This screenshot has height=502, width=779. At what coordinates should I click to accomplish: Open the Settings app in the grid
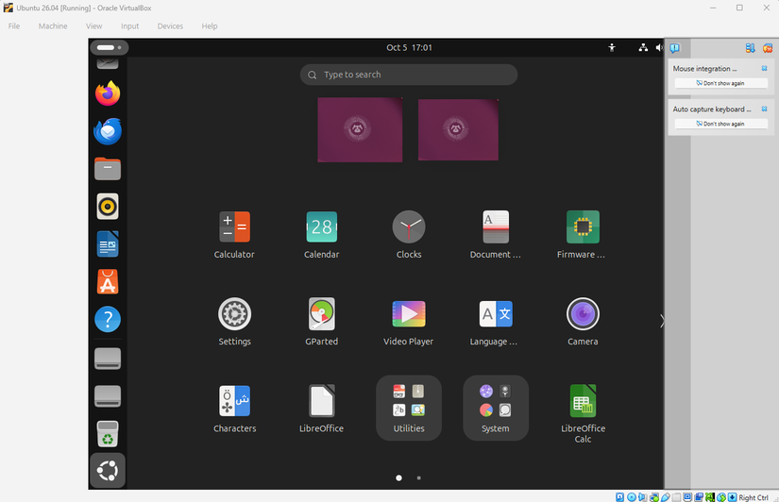click(x=234, y=321)
